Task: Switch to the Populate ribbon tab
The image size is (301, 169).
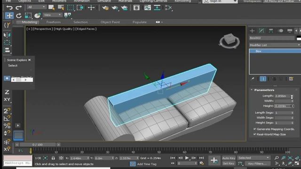Action: click(x=139, y=22)
